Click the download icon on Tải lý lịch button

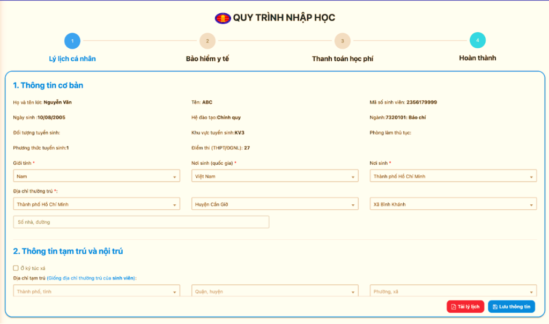(453, 306)
